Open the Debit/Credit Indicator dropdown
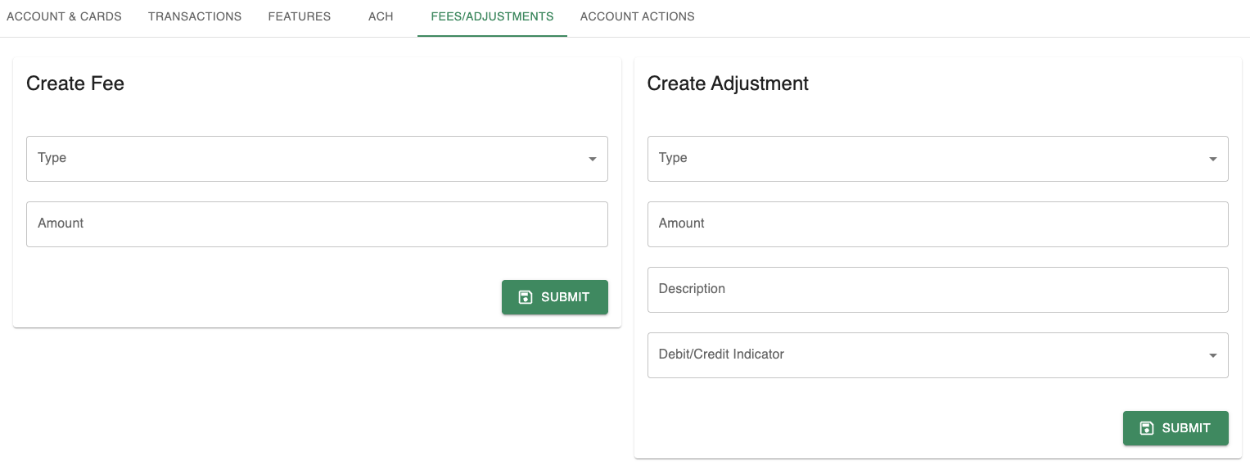This screenshot has width=1250, height=465. pyautogui.click(x=936, y=355)
